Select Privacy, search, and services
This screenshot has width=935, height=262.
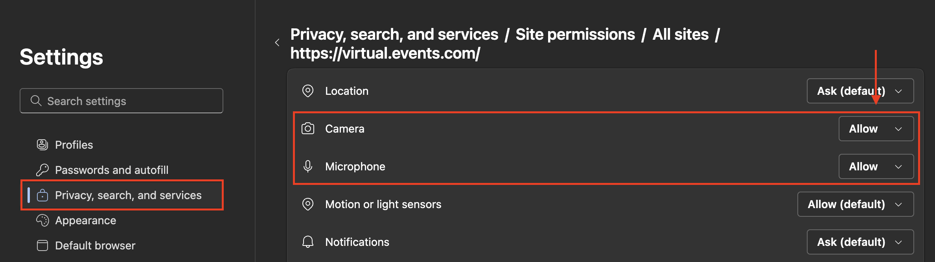(x=128, y=195)
